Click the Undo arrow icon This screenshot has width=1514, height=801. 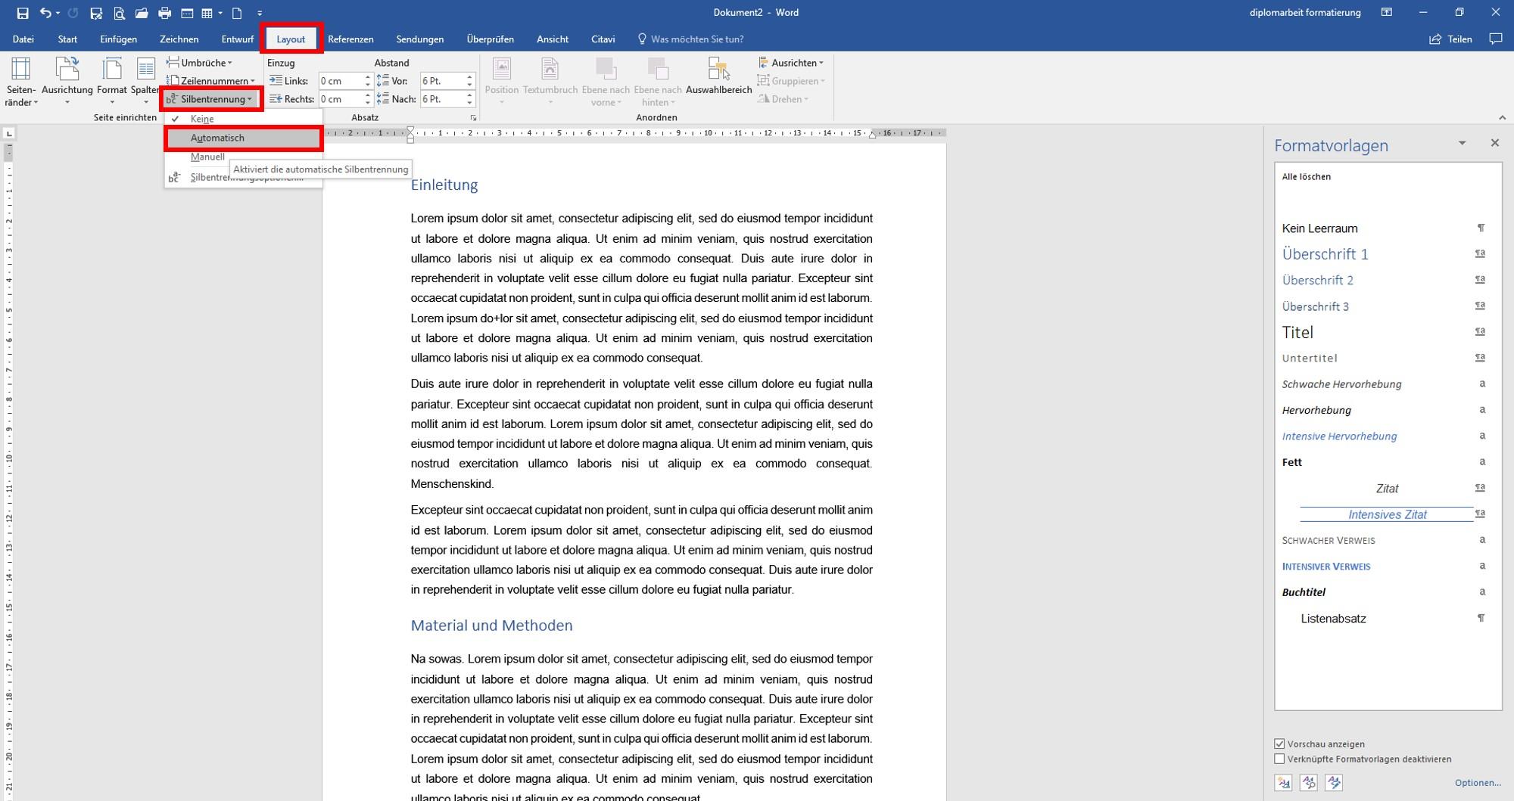coord(45,13)
